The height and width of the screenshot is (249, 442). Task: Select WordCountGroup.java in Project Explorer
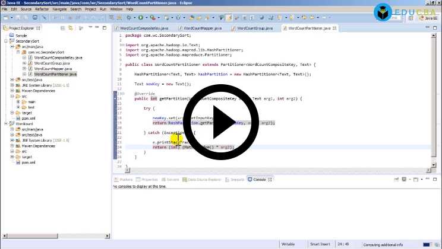coord(49,63)
